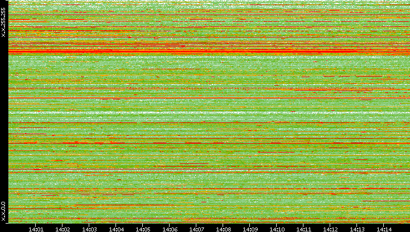Click the 14:03 time axis label

click(89, 229)
